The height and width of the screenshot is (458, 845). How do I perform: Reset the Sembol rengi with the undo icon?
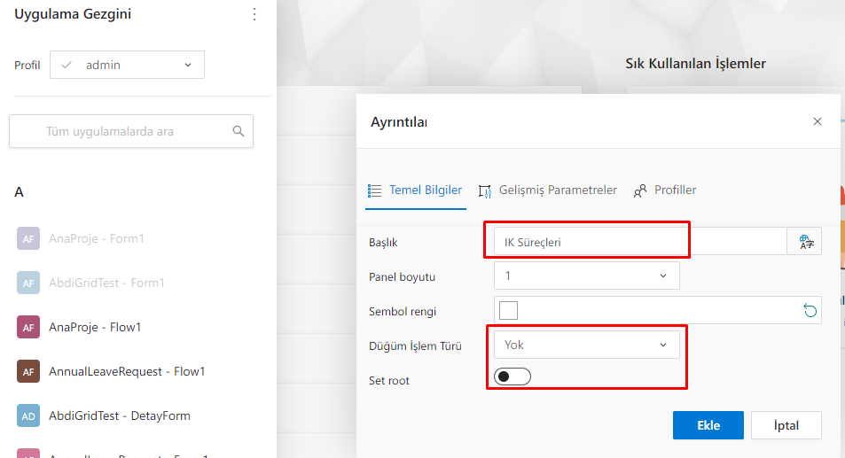(809, 310)
